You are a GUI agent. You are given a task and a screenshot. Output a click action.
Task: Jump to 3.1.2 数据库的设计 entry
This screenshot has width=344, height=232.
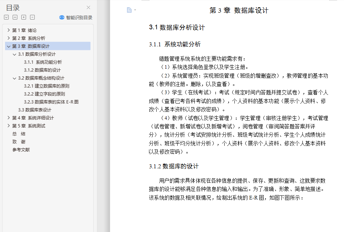[x=42, y=70]
